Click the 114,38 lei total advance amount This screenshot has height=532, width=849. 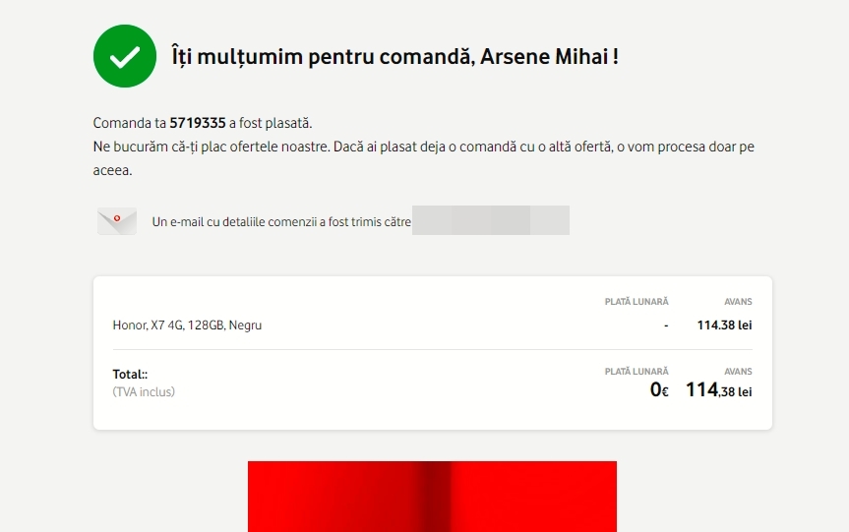pyautogui.click(x=718, y=390)
